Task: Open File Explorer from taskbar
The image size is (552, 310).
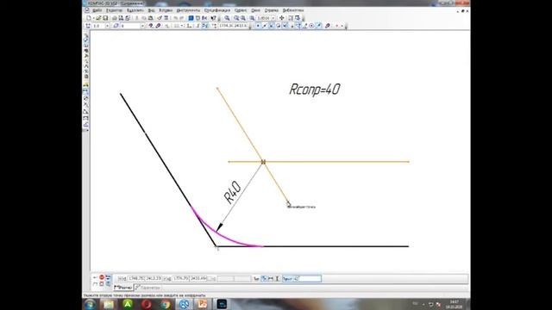Action: [x=109, y=304]
